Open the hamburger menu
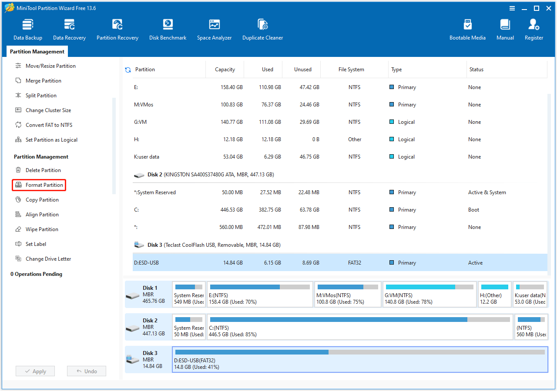Screen dimensions: 557x391 coord(512,8)
